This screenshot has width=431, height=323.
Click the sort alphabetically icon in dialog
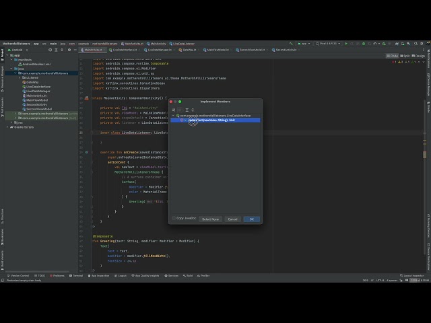[x=174, y=110]
